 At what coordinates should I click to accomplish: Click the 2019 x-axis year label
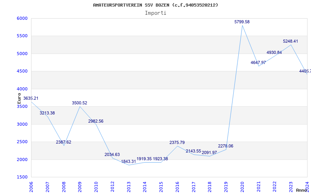click(x=226, y=187)
